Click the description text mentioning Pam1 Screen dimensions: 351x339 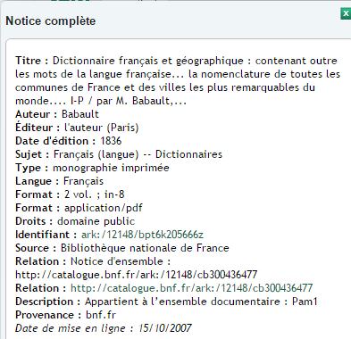[x=201, y=302]
